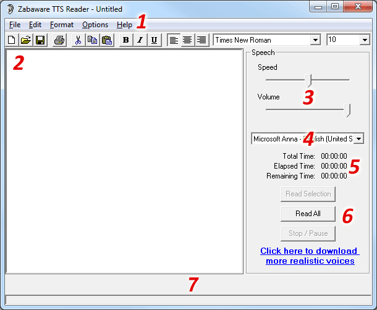Click the Read All button
377x310 pixels.
[x=308, y=214]
